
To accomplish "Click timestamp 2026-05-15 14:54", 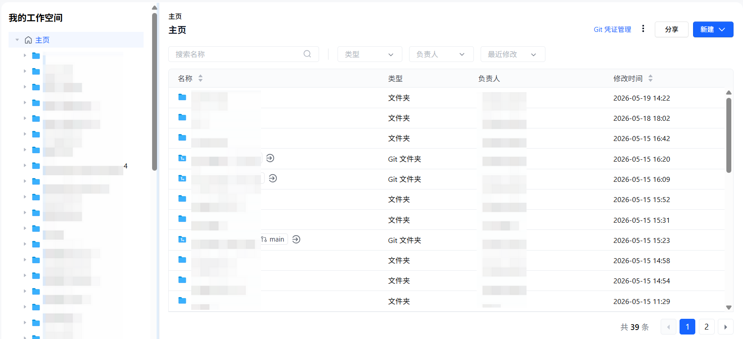I will (641, 281).
